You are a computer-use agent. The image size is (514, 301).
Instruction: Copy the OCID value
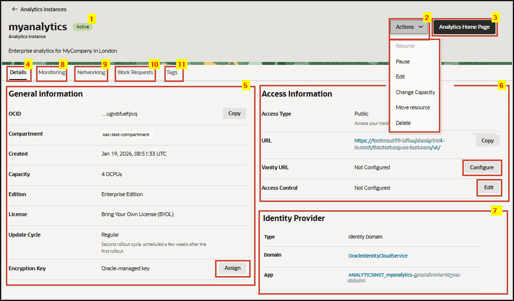point(235,114)
